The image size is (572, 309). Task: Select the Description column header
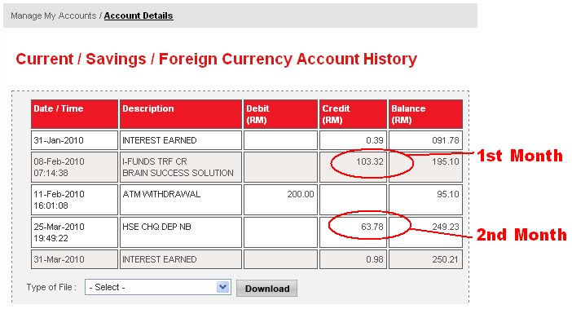click(181, 114)
